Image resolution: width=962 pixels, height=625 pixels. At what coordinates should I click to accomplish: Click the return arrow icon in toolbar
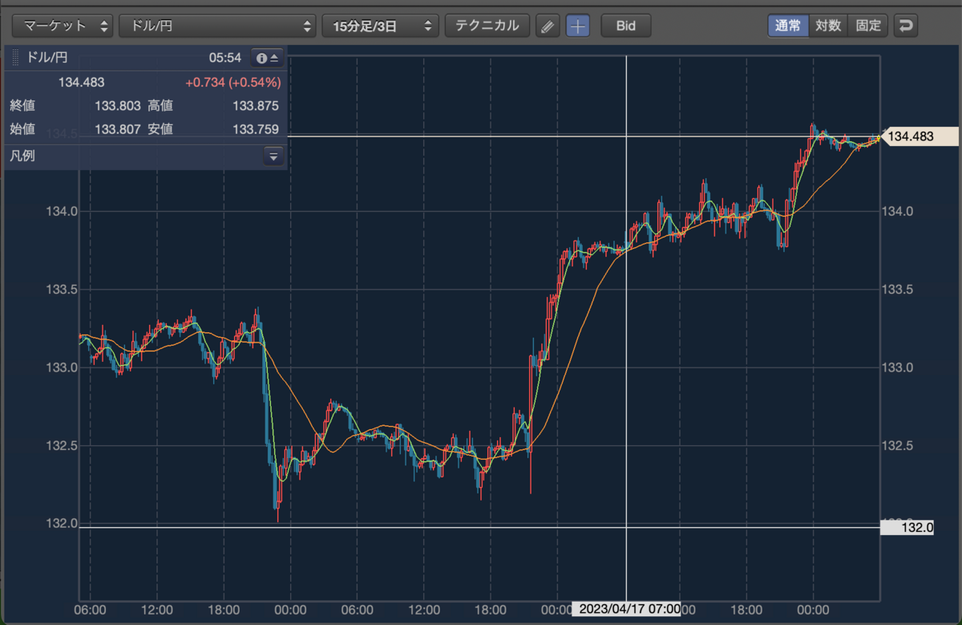[x=906, y=26]
